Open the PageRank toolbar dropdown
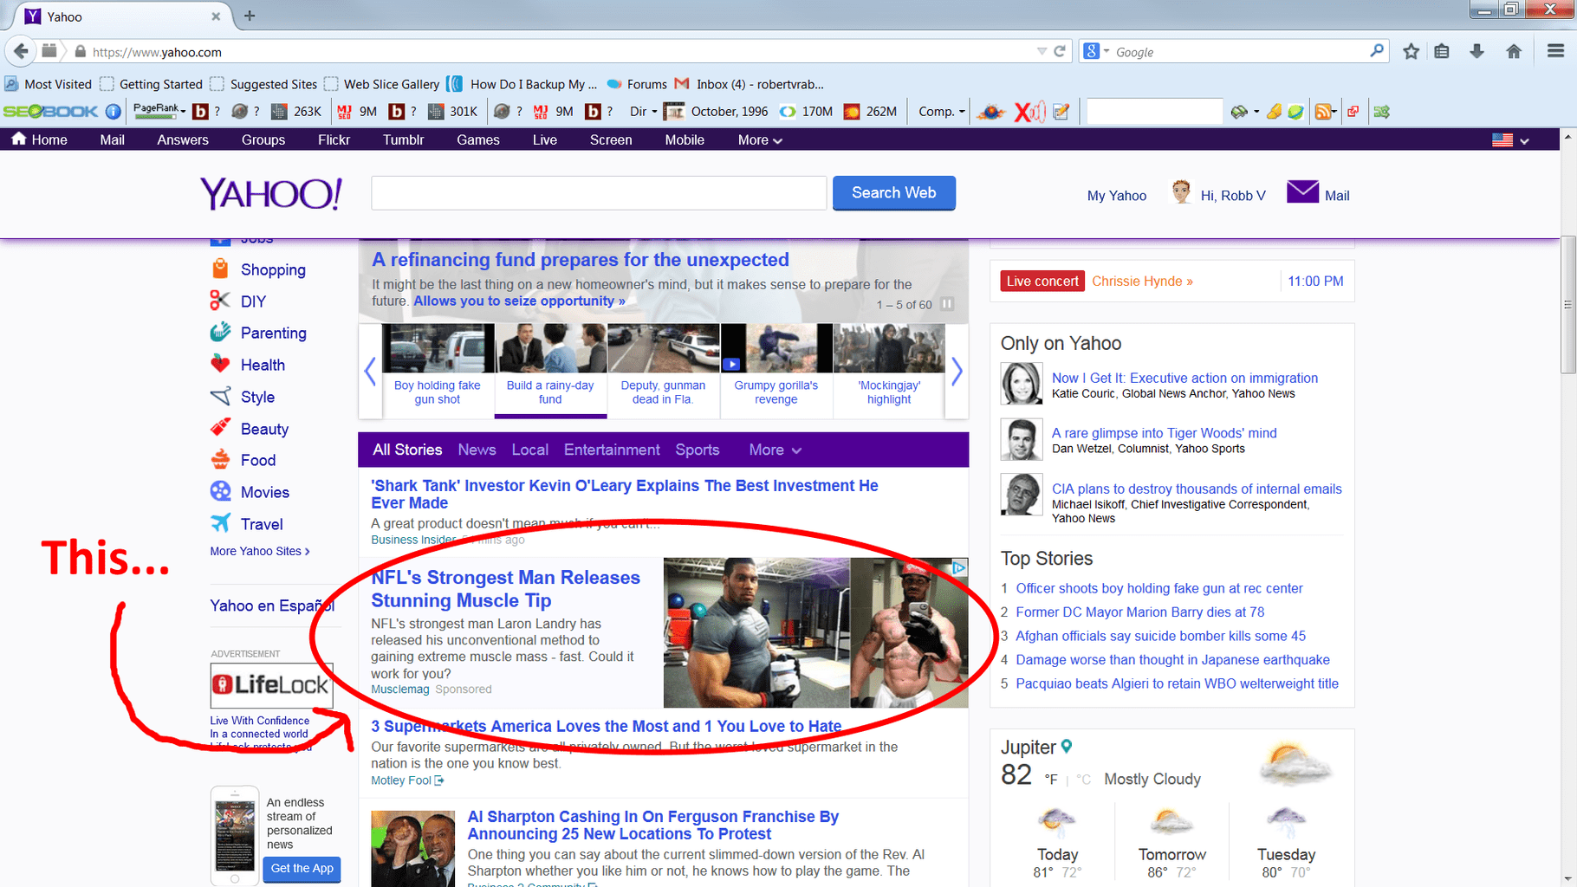 pyautogui.click(x=159, y=111)
